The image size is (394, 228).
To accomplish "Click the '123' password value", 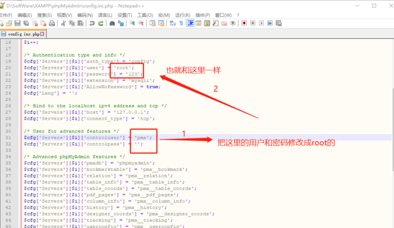I will 133,74.
